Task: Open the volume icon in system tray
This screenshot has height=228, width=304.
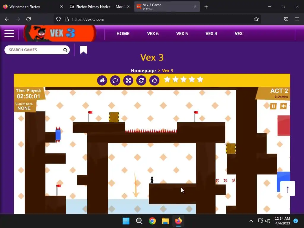Action: coord(268,221)
